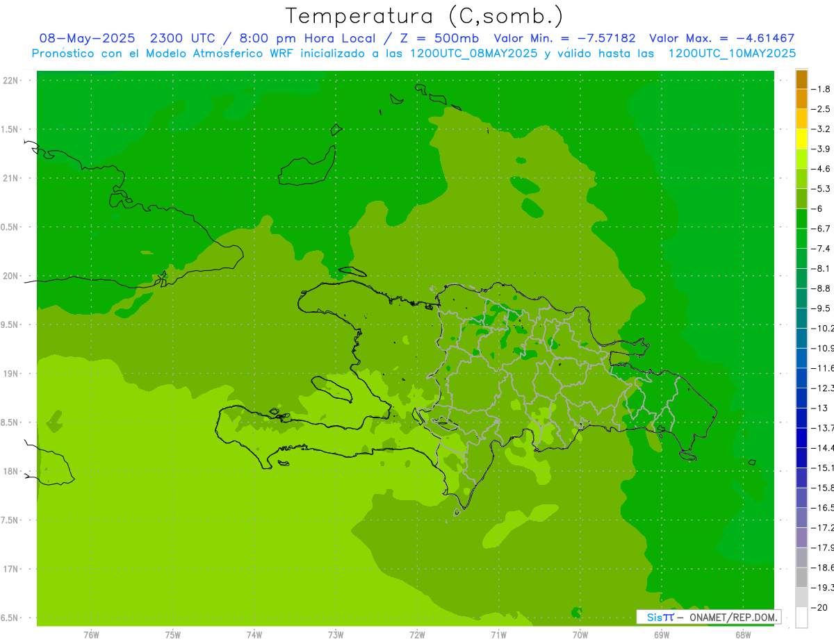Click the '74W' longitude axis label

254,634
